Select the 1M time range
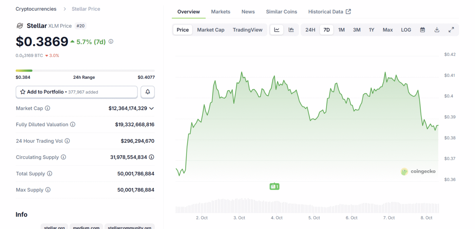This screenshot has width=475, height=229. [341, 30]
